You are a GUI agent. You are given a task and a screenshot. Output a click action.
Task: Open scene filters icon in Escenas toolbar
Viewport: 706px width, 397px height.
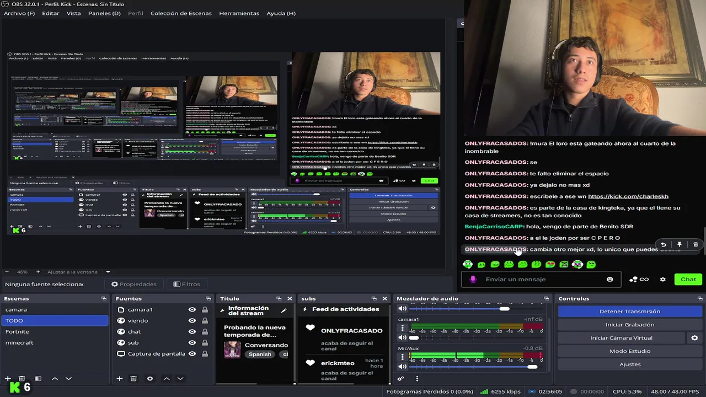(x=38, y=379)
